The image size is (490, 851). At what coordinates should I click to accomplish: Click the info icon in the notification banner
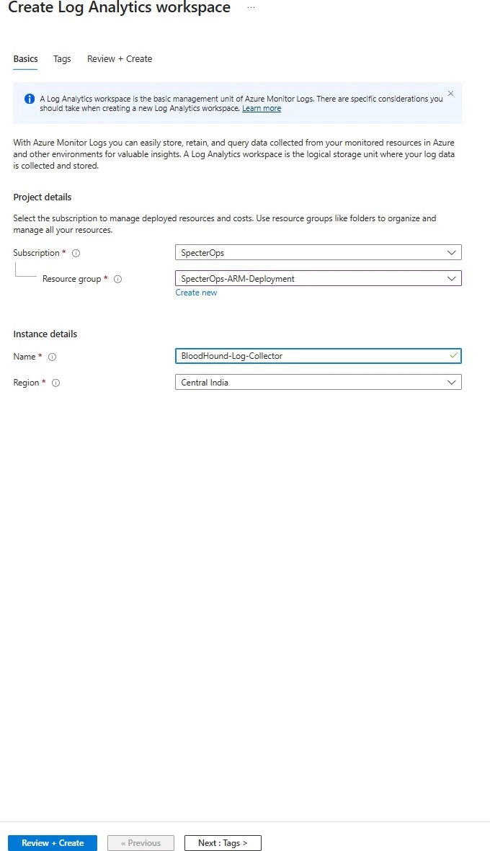(27, 99)
